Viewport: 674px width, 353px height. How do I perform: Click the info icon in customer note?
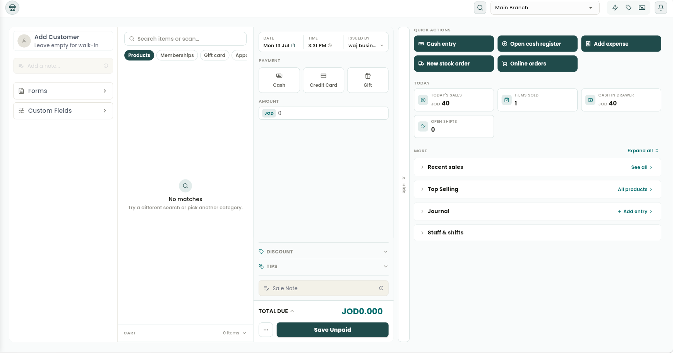tap(106, 66)
